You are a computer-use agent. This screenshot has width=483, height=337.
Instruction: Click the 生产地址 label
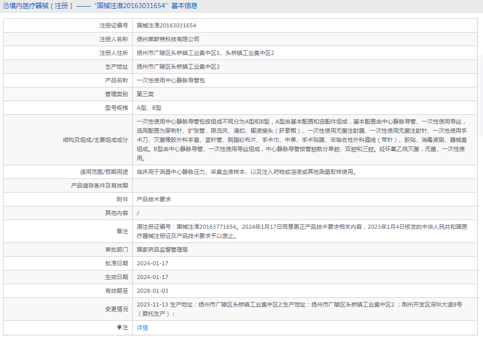point(116,67)
